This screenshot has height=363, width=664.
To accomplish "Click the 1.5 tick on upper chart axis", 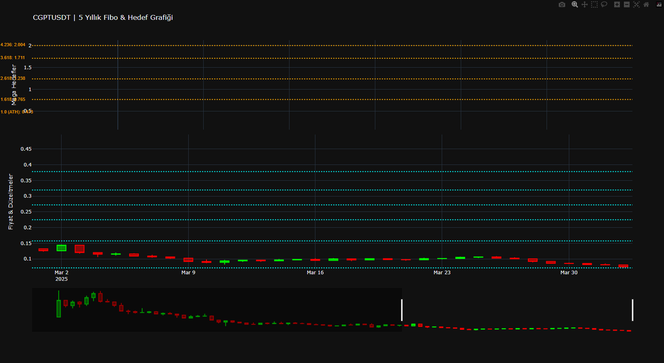I will click(28, 68).
